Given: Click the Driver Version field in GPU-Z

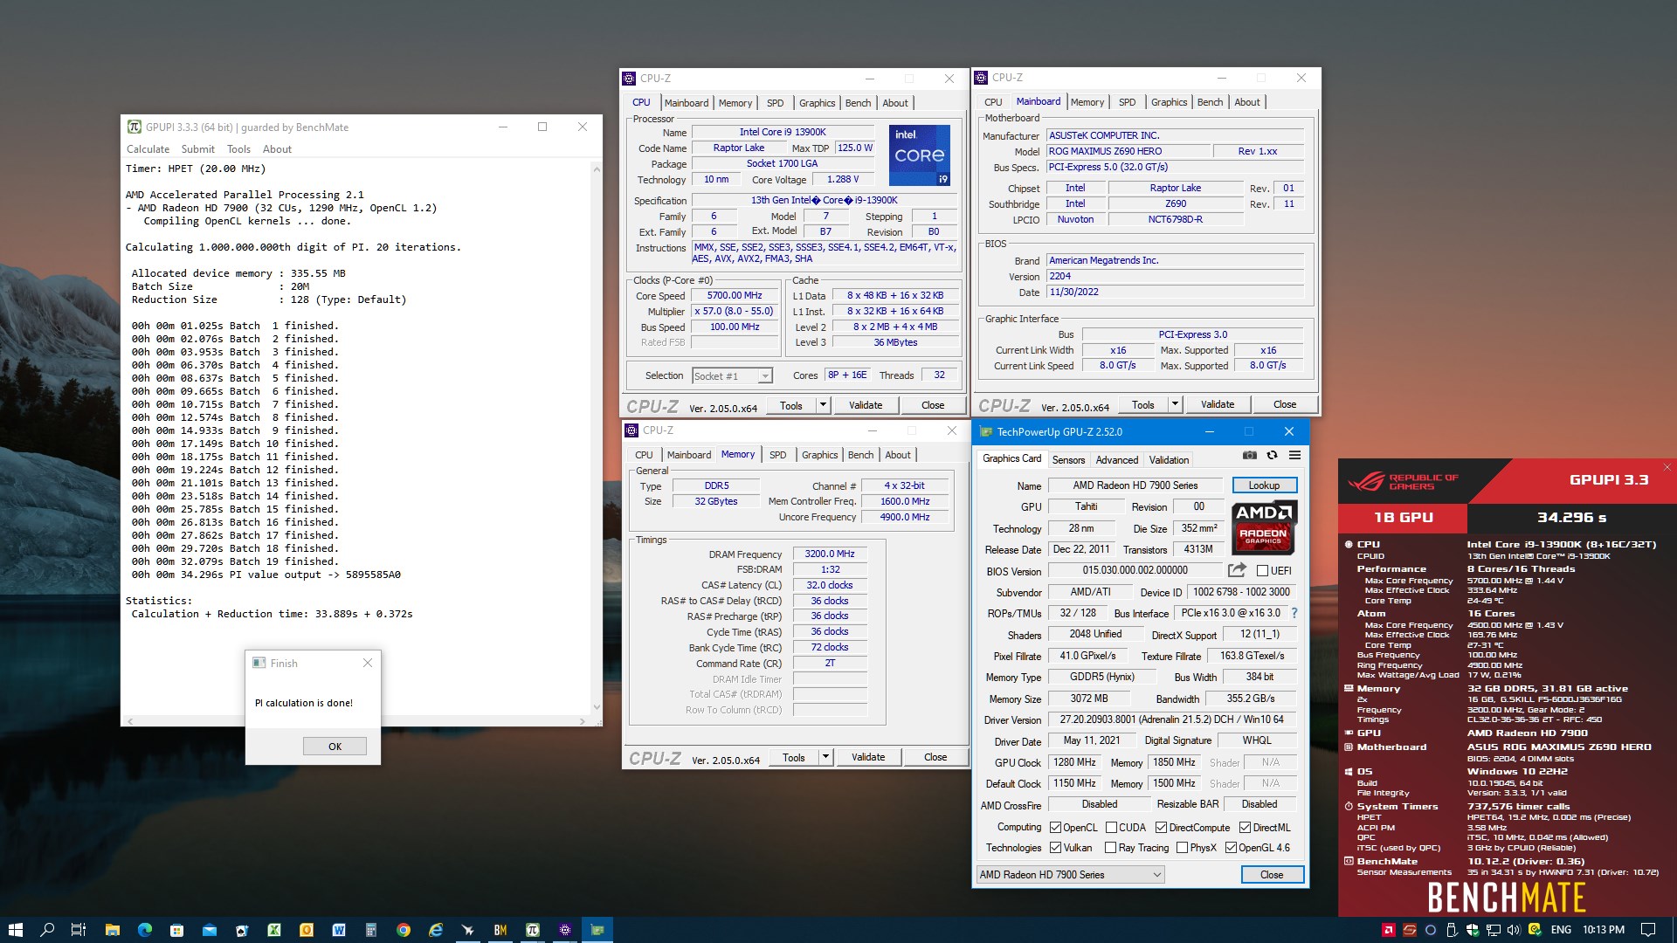Looking at the screenshot, I should [1172, 719].
